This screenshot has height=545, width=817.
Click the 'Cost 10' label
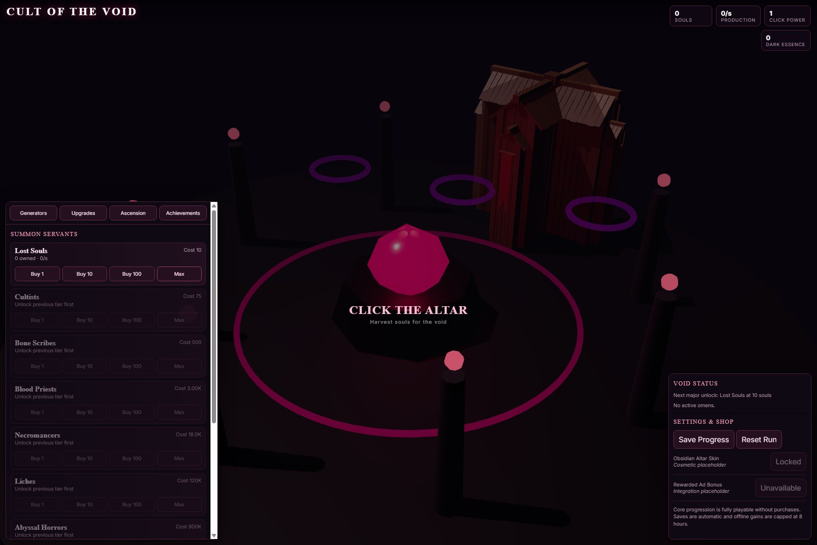[192, 250]
